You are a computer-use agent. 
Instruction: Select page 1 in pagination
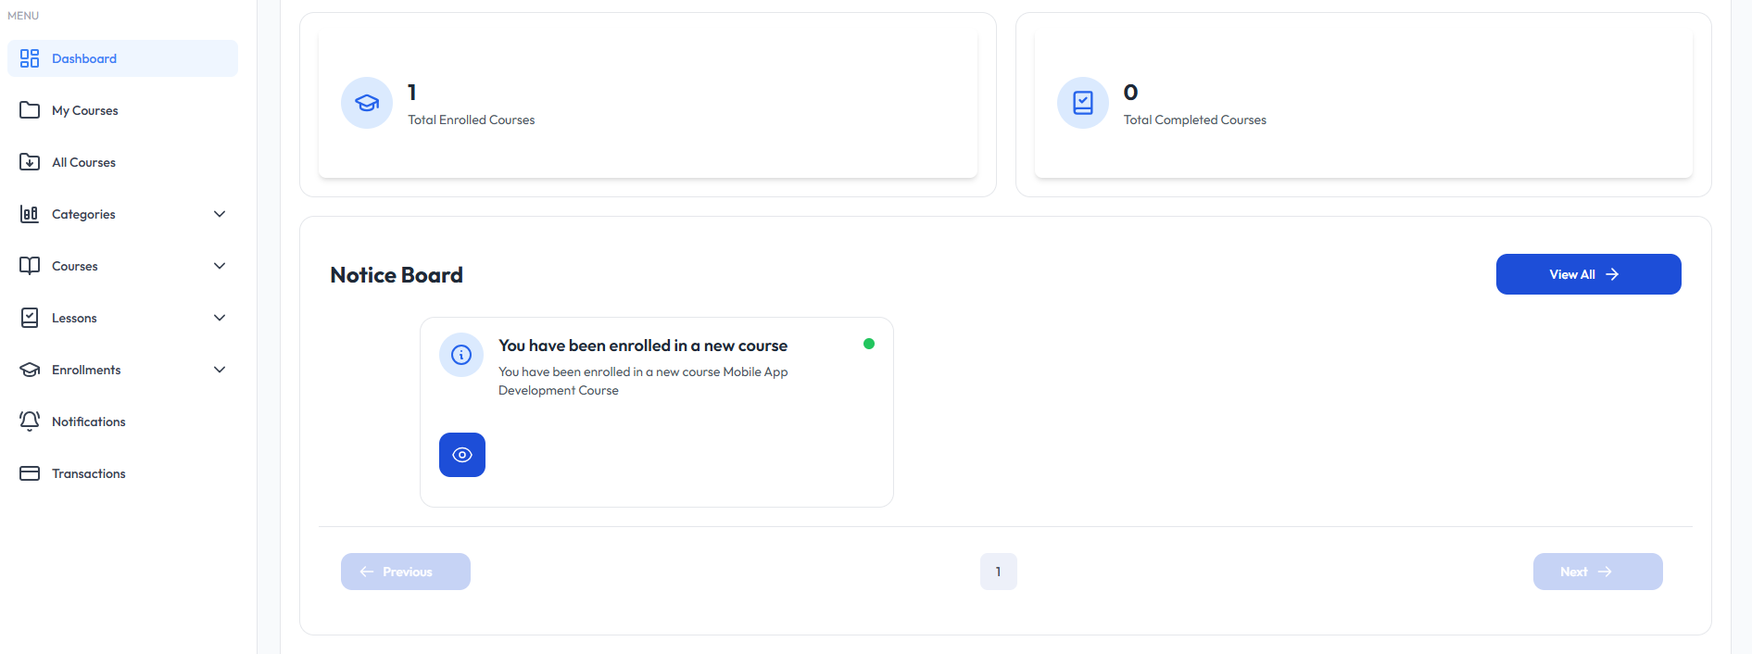tap(998, 572)
